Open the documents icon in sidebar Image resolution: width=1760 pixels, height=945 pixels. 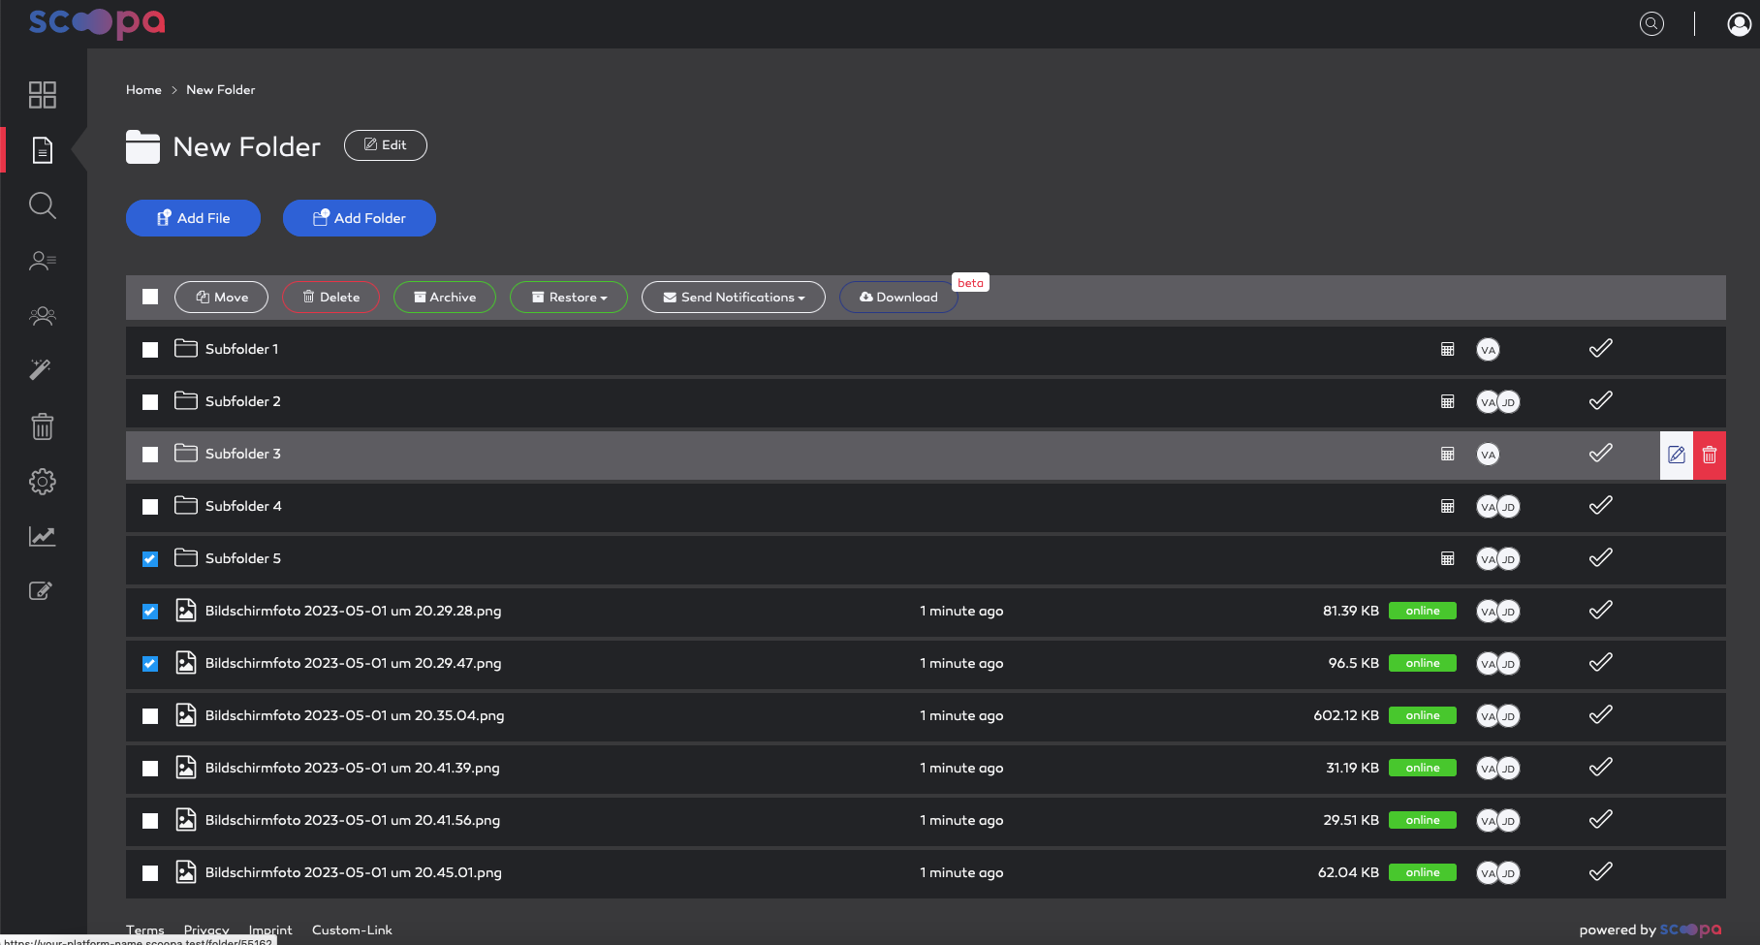[43, 150]
